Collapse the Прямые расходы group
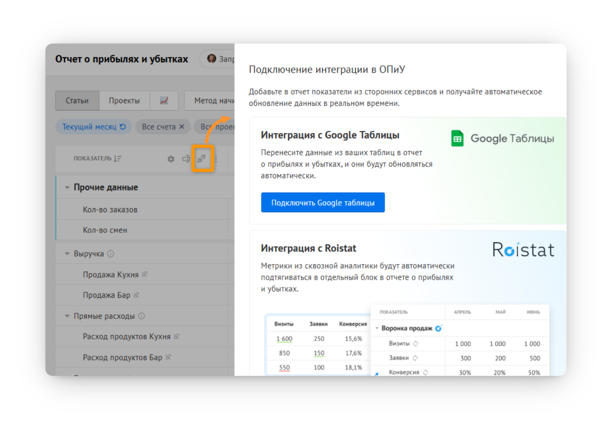Image resolution: width=614 pixels, height=421 pixels. click(x=67, y=316)
